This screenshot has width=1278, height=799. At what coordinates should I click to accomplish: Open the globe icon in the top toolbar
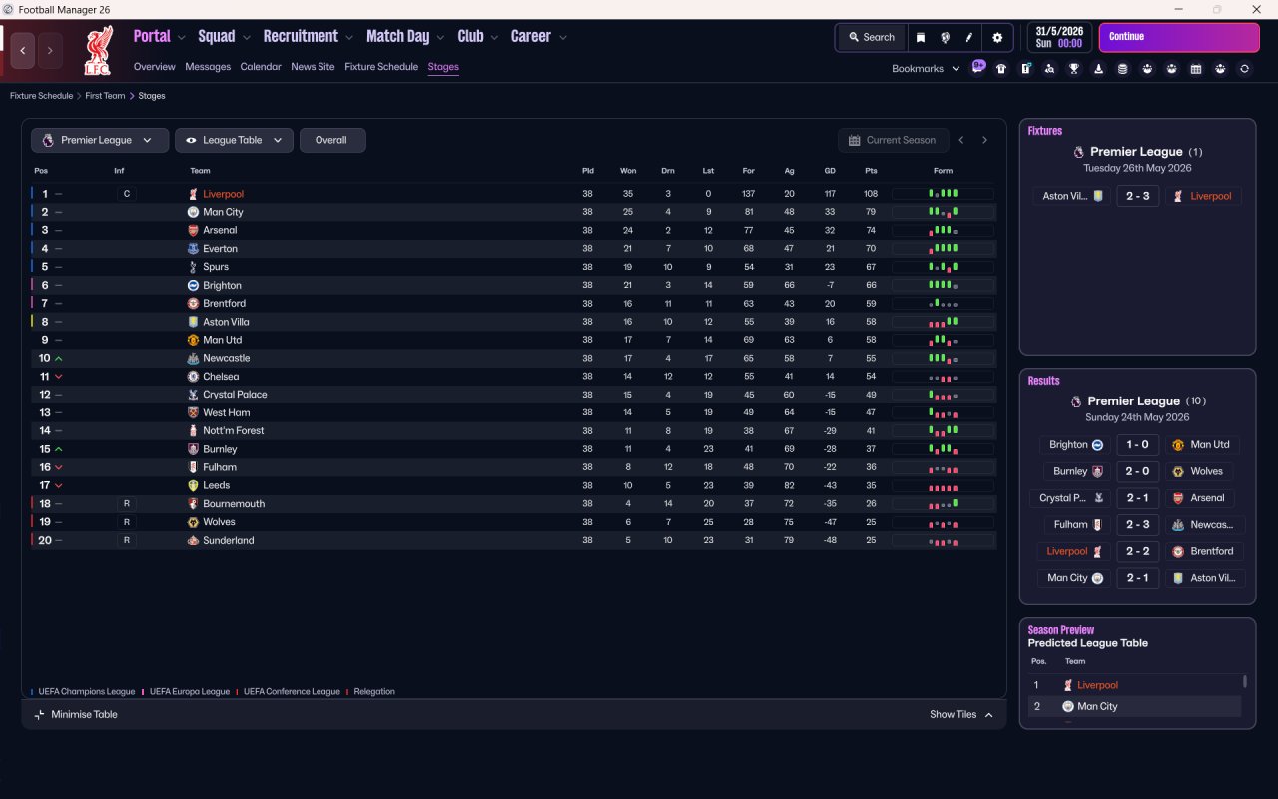pos(945,37)
